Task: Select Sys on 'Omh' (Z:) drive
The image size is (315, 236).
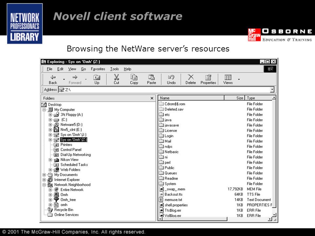Action: point(73,140)
